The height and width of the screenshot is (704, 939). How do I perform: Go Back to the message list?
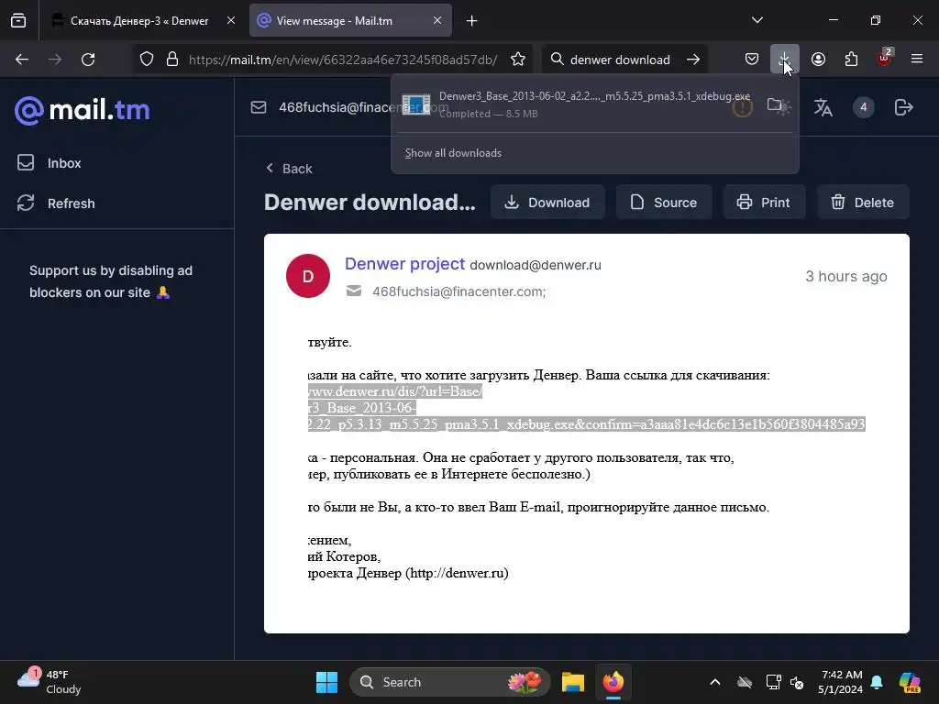tap(289, 169)
